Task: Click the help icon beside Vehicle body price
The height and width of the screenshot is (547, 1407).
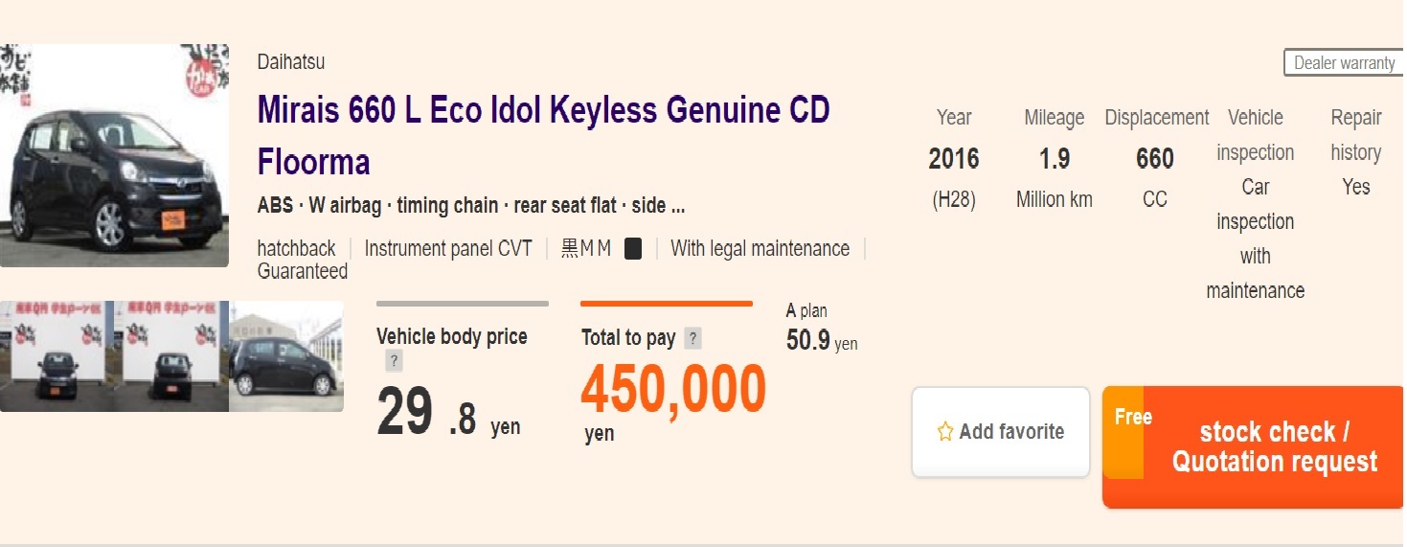Action: tap(395, 361)
